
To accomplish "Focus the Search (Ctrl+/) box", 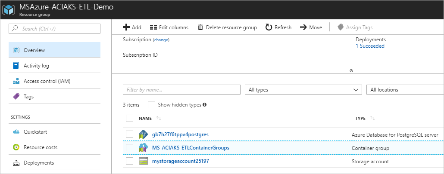I will [55, 28].
